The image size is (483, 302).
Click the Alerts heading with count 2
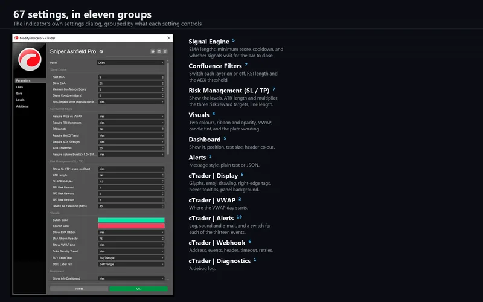[197, 158]
